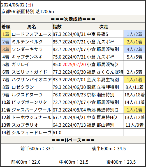
Task: Select ジャスパーノワール in row 11着
Action: [x=31, y=110]
